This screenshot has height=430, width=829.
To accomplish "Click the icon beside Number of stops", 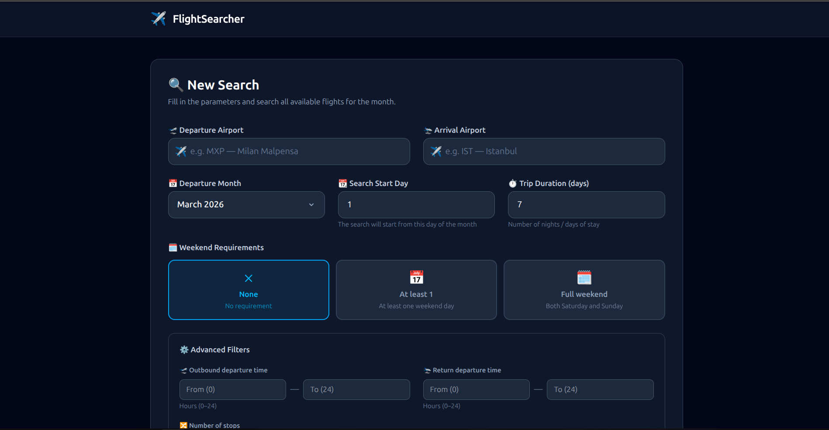I will (183, 424).
